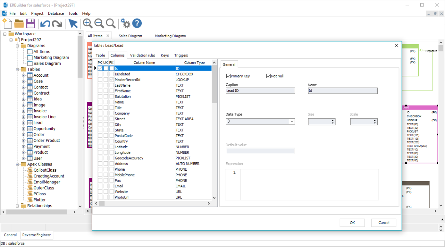The height and width of the screenshot is (247, 445).
Task: Collapse the Relationships folder
Action: click(17, 206)
